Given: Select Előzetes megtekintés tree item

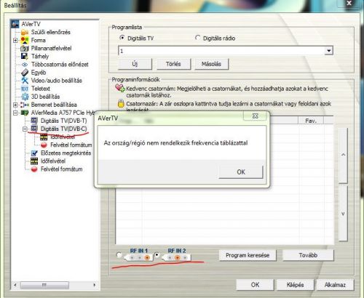Looking at the screenshot, I should 66,153.
